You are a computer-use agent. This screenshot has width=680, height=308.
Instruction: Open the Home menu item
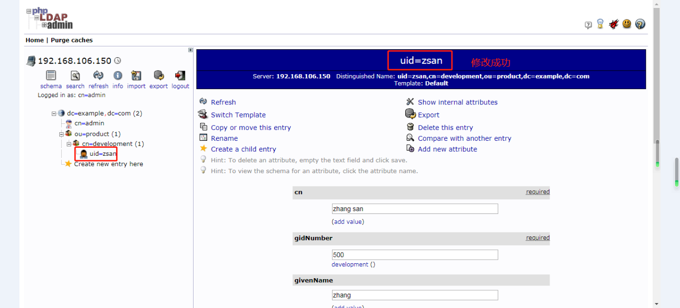[x=34, y=40]
